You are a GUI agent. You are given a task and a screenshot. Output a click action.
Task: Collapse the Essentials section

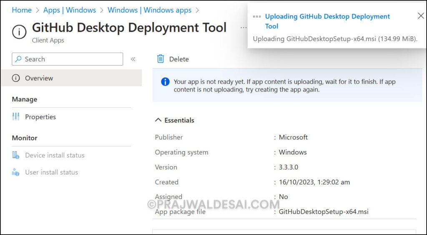tap(175, 120)
